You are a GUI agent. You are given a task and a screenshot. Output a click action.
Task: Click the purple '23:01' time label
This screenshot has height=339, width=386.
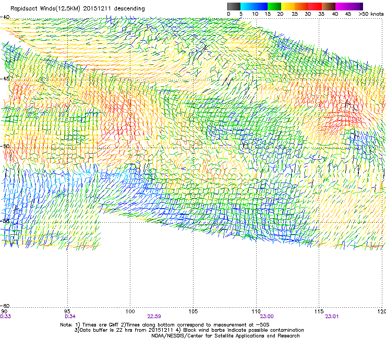point(332,317)
